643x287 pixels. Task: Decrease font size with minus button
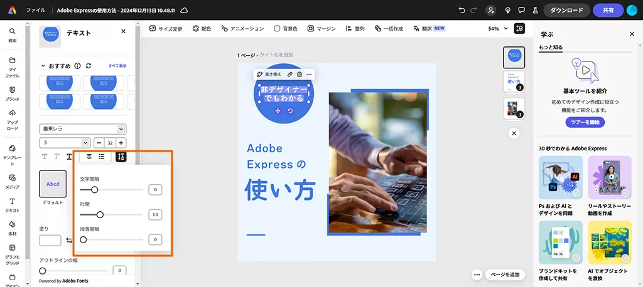click(x=99, y=143)
